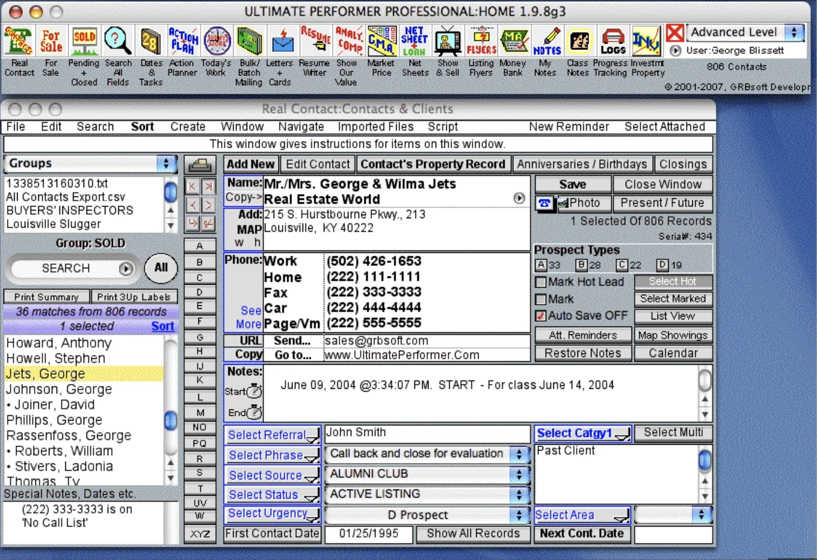Toggle the Mark checkbox

[x=540, y=299]
